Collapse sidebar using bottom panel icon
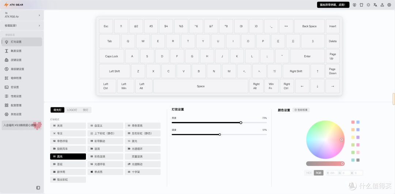Viewport: 395px width, 194px height. 38,187
